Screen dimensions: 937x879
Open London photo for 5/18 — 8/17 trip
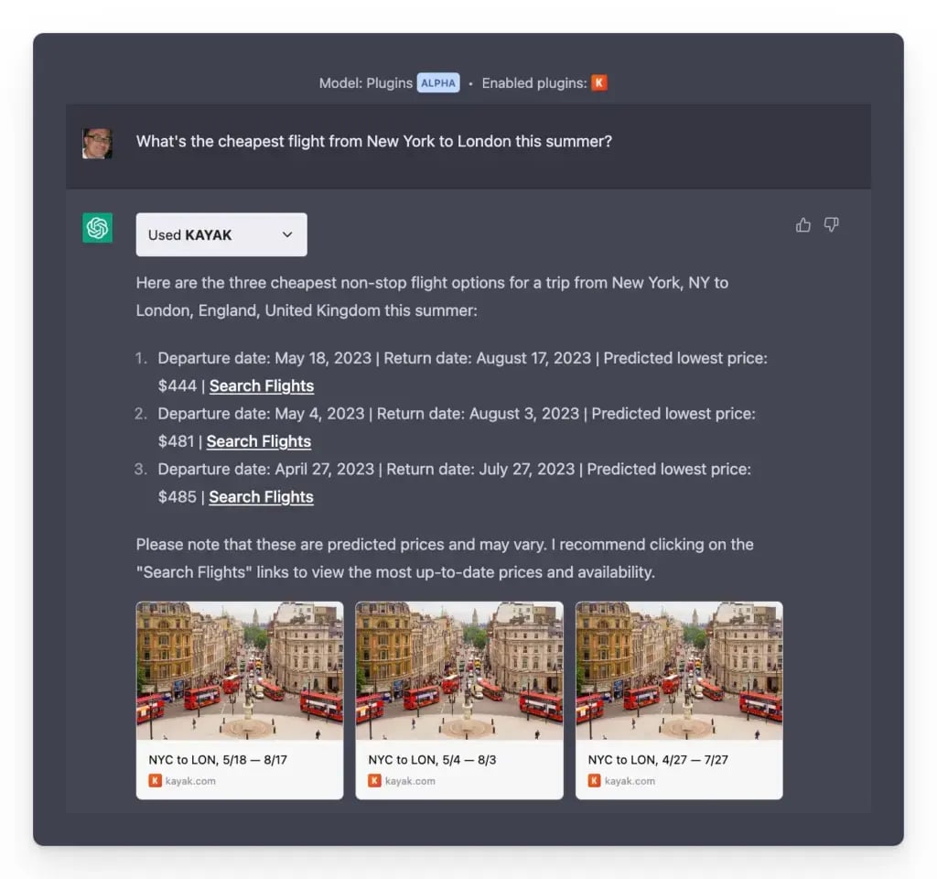click(x=240, y=670)
